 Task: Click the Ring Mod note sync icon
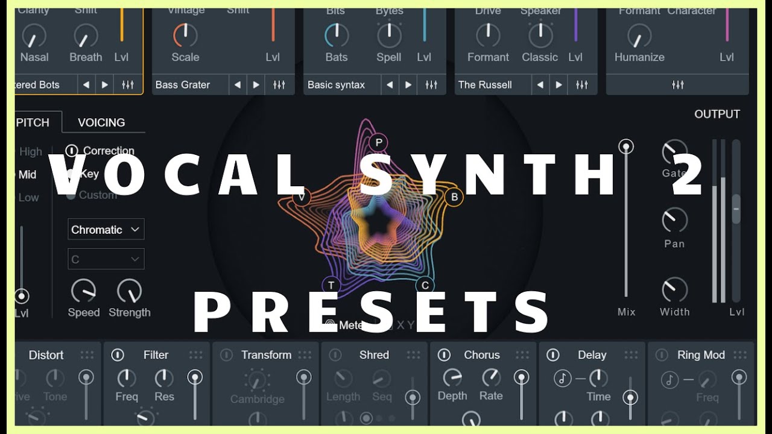(x=669, y=379)
